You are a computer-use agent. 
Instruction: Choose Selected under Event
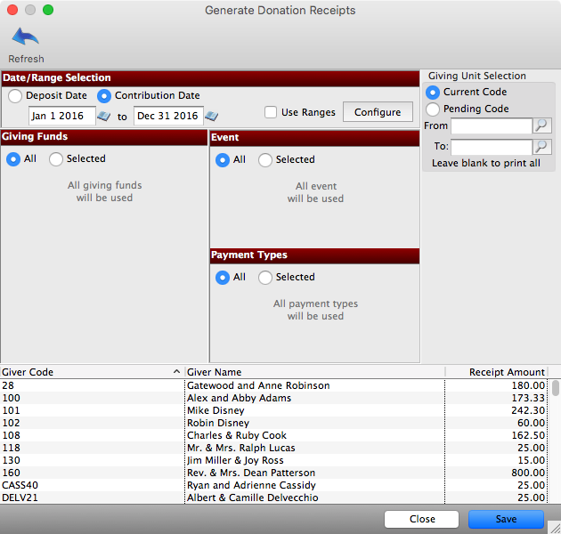coord(265,160)
